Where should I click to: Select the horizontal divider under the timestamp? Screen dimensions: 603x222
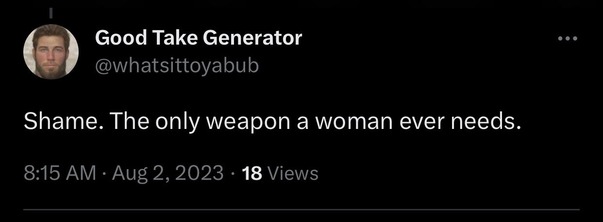click(x=301, y=209)
